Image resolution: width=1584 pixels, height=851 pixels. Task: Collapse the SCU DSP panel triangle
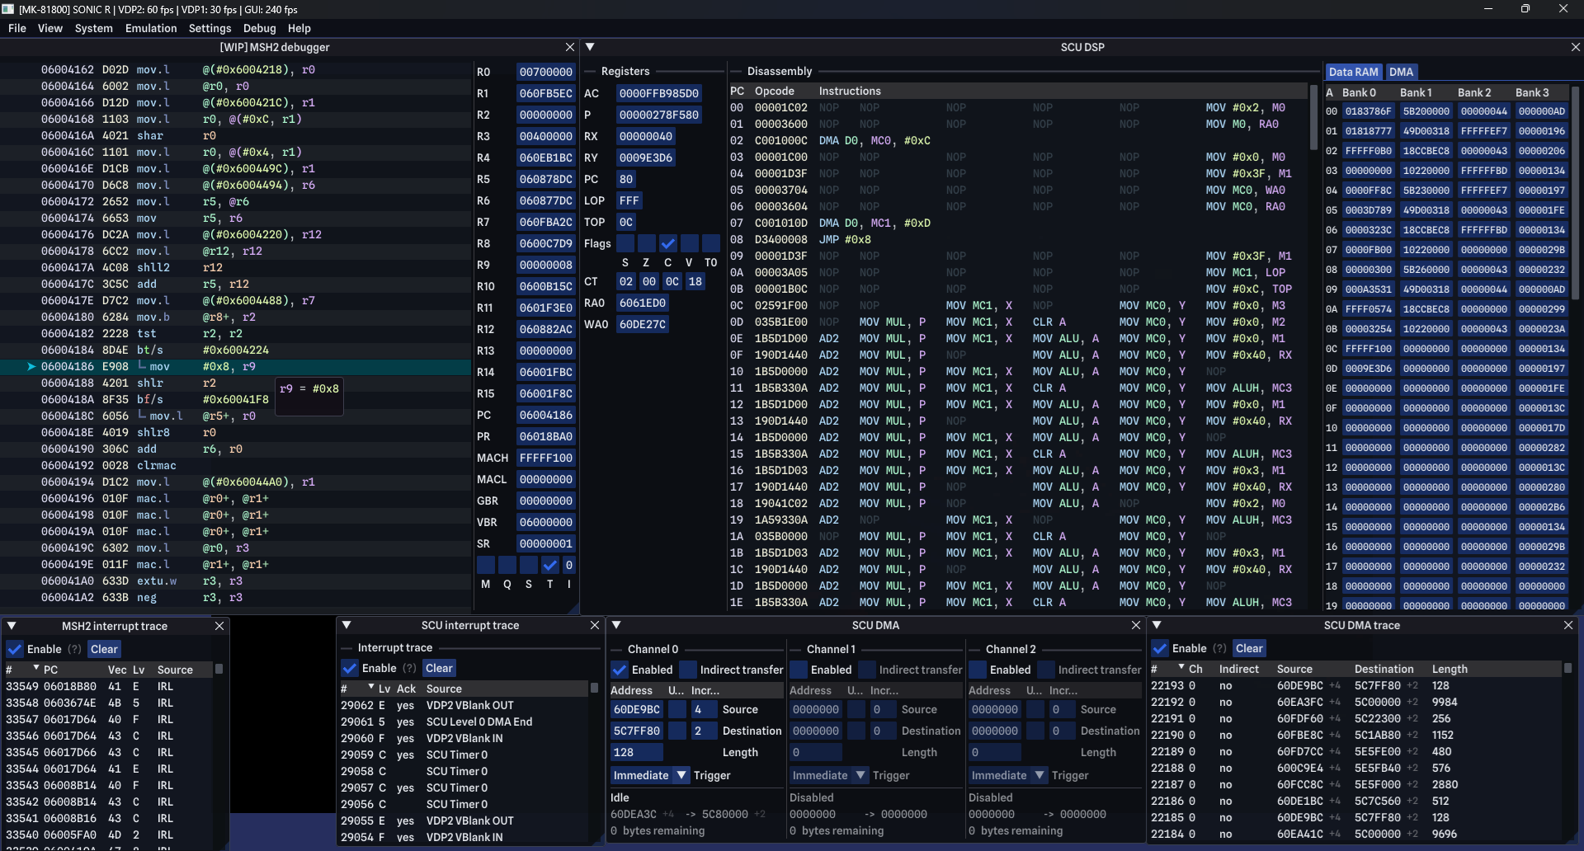590,47
